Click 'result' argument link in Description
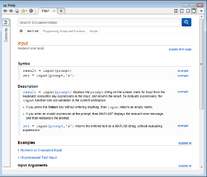The width and height of the screenshot is (207, 177). (x=30, y=92)
